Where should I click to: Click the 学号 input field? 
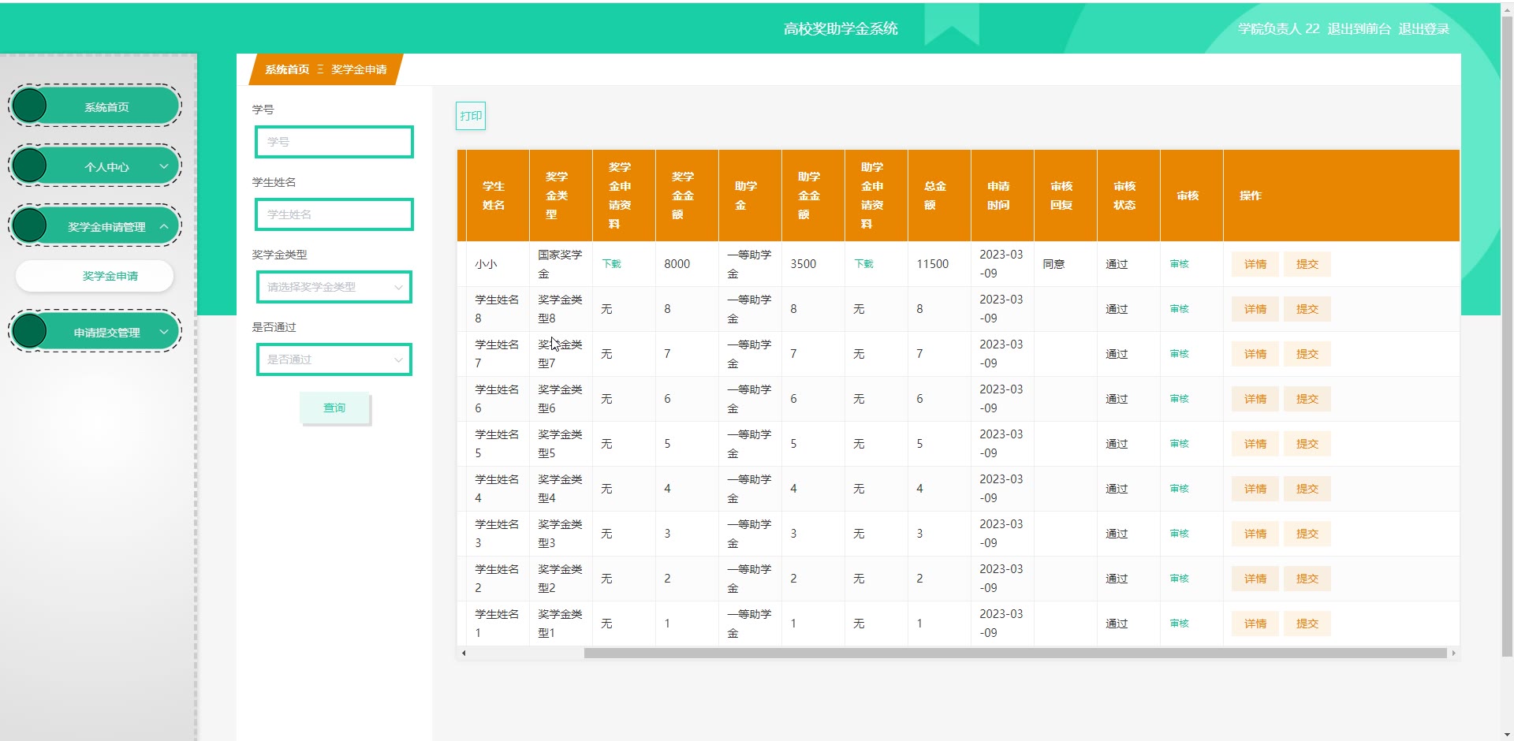pyautogui.click(x=334, y=142)
